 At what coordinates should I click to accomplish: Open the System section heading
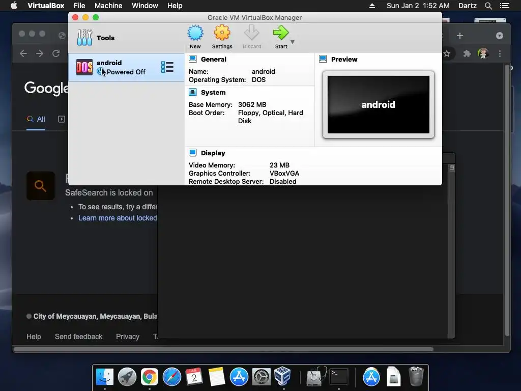213,93
